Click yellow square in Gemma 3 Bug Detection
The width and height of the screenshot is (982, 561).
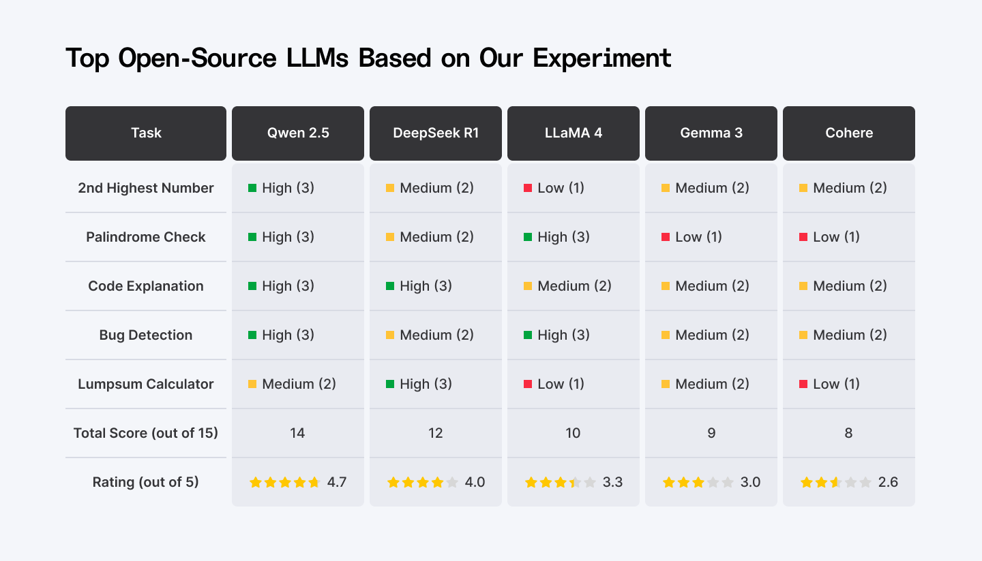pyautogui.click(x=666, y=335)
